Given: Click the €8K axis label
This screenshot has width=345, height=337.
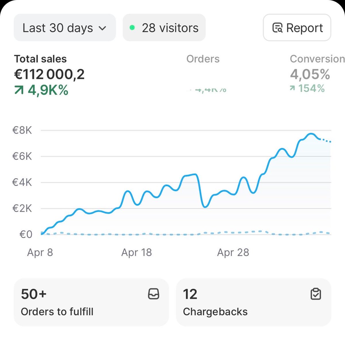Looking at the screenshot, I should pyautogui.click(x=22, y=130).
